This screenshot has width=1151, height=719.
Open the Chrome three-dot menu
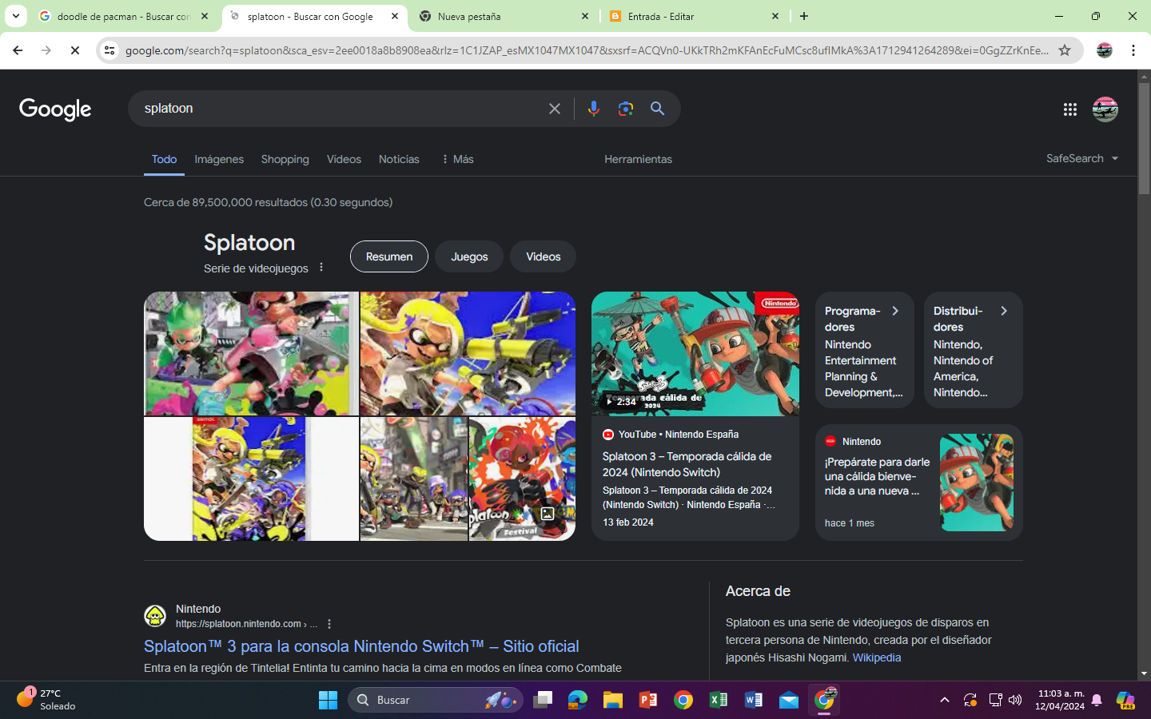[1133, 50]
